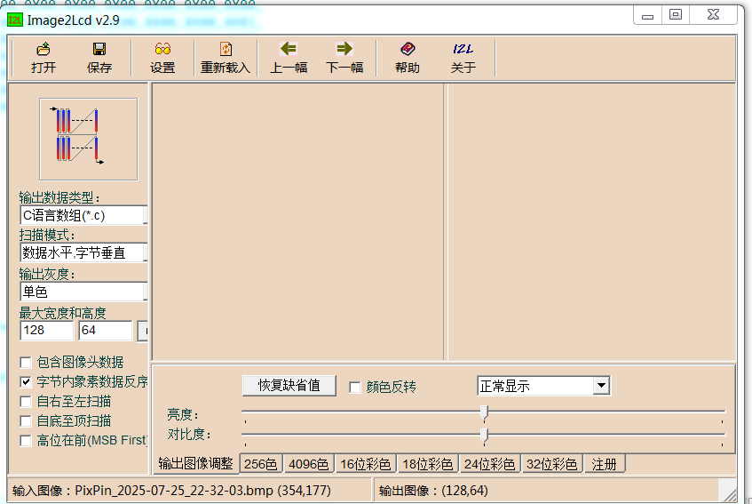The width and height of the screenshot is (752, 504).
Task: Switch to the 4096色 tab
Action: click(x=309, y=464)
